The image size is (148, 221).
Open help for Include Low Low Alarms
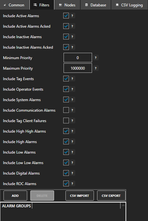point(72,162)
